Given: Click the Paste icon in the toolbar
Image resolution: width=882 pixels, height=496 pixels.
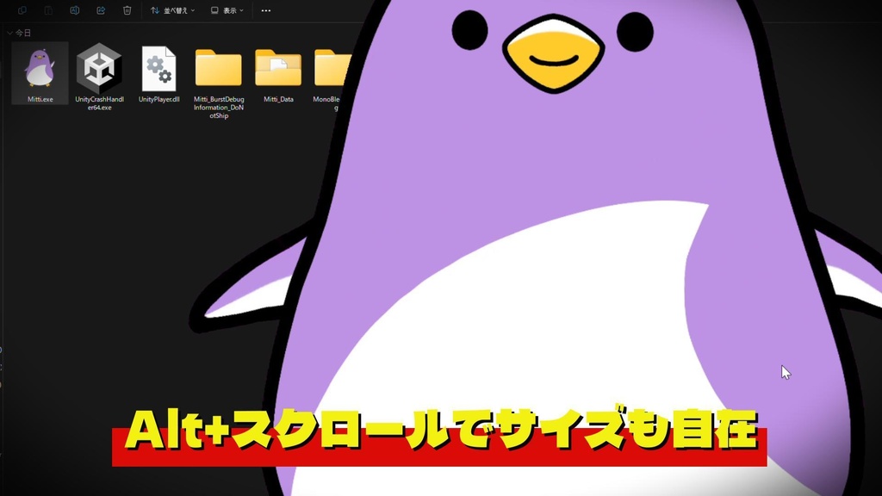Looking at the screenshot, I should click(x=47, y=10).
